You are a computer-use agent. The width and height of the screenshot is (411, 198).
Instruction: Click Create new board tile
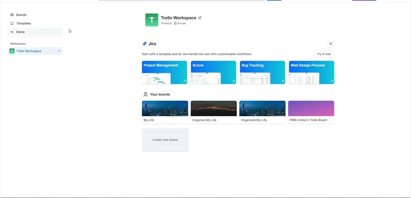[165, 140]
